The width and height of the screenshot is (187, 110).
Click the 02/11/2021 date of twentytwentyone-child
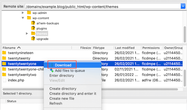[127, 69]
